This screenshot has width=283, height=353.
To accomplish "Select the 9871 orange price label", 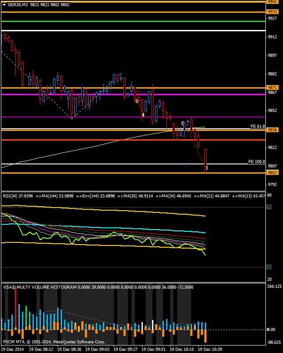I will pos(272,88).
